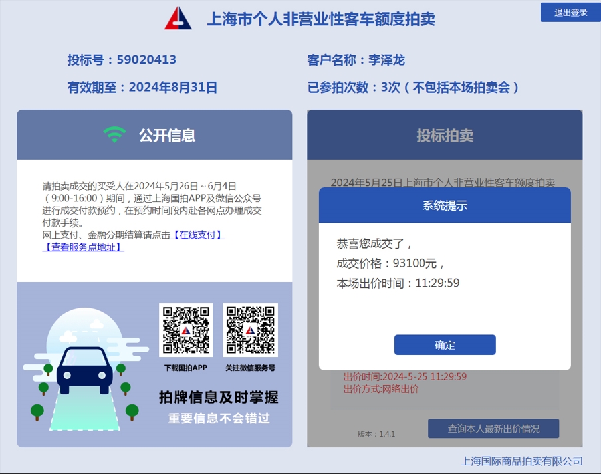
Task: Click the 拍牌信息及时掌握 banner text
Action: pos(218,398)
